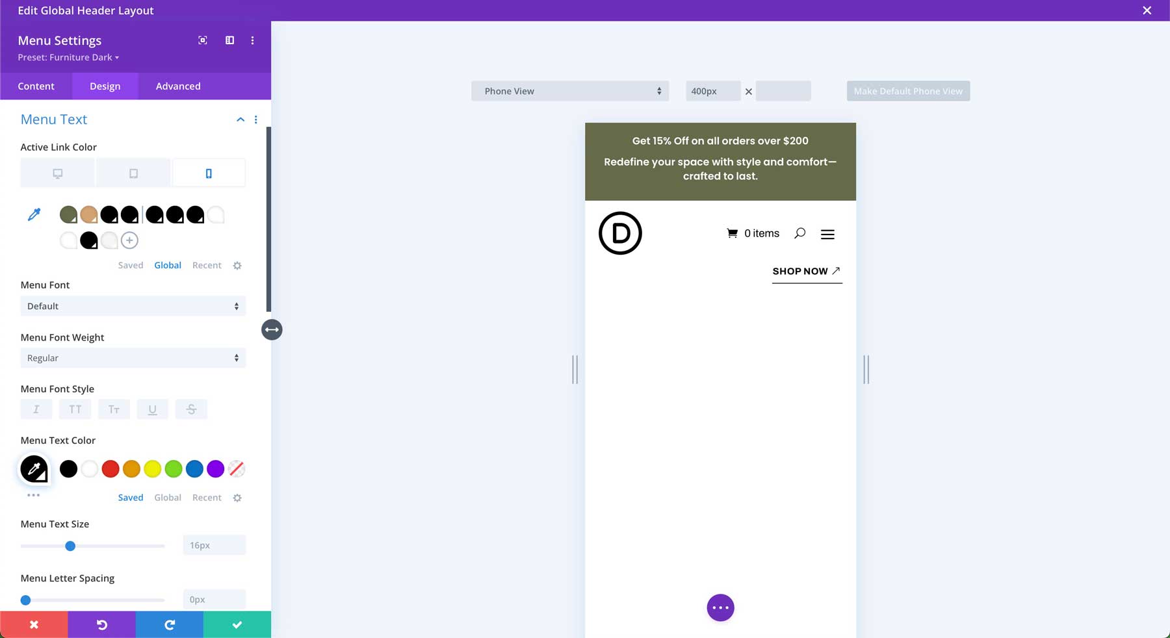Click the cart icon showing 0 items
The width and height of the screenshot is (1170, 638).
click(x=732, y=233)
